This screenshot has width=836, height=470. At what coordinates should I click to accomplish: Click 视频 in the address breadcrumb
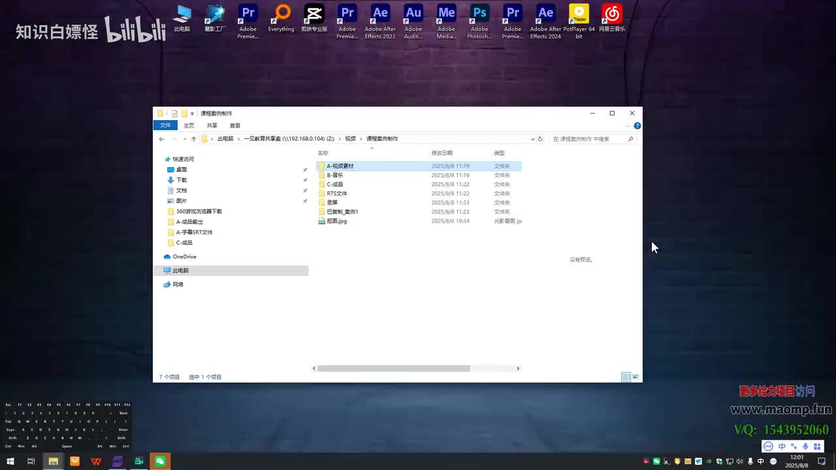[351, 139]
